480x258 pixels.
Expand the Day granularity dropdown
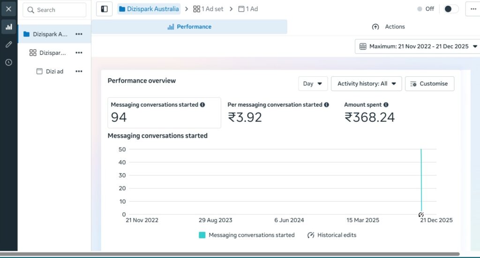click(313, 84)
